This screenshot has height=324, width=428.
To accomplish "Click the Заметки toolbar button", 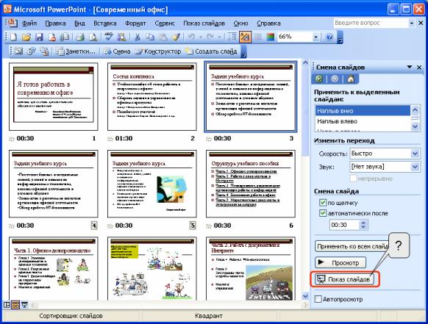I will 76,51.
